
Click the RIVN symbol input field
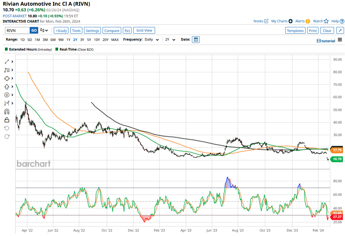click(x=17, y=31)
